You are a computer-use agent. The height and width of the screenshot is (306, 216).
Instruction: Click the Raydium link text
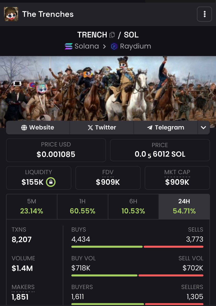click(x=135, y=46)
